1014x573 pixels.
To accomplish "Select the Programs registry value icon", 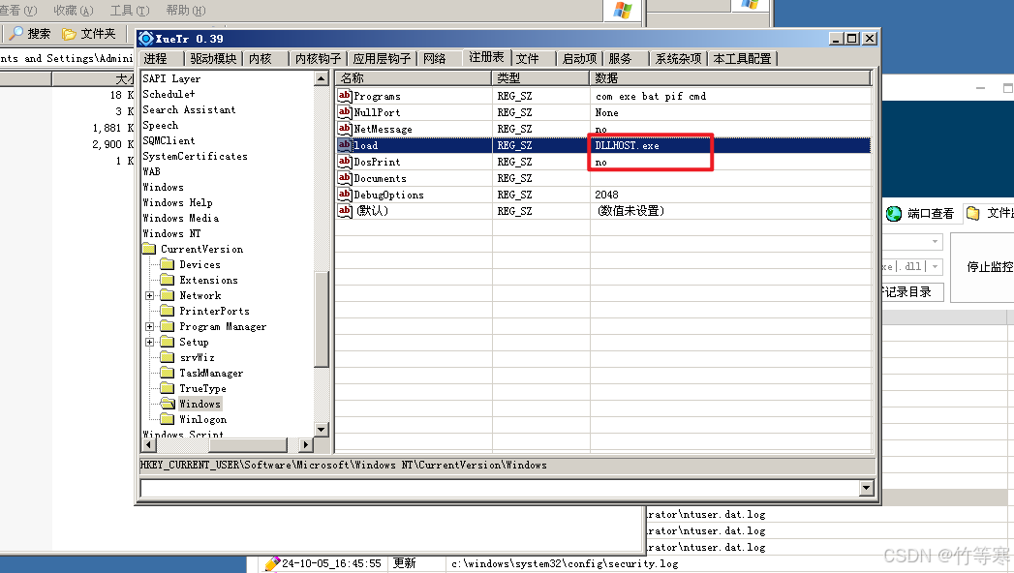I will [345, 96].
